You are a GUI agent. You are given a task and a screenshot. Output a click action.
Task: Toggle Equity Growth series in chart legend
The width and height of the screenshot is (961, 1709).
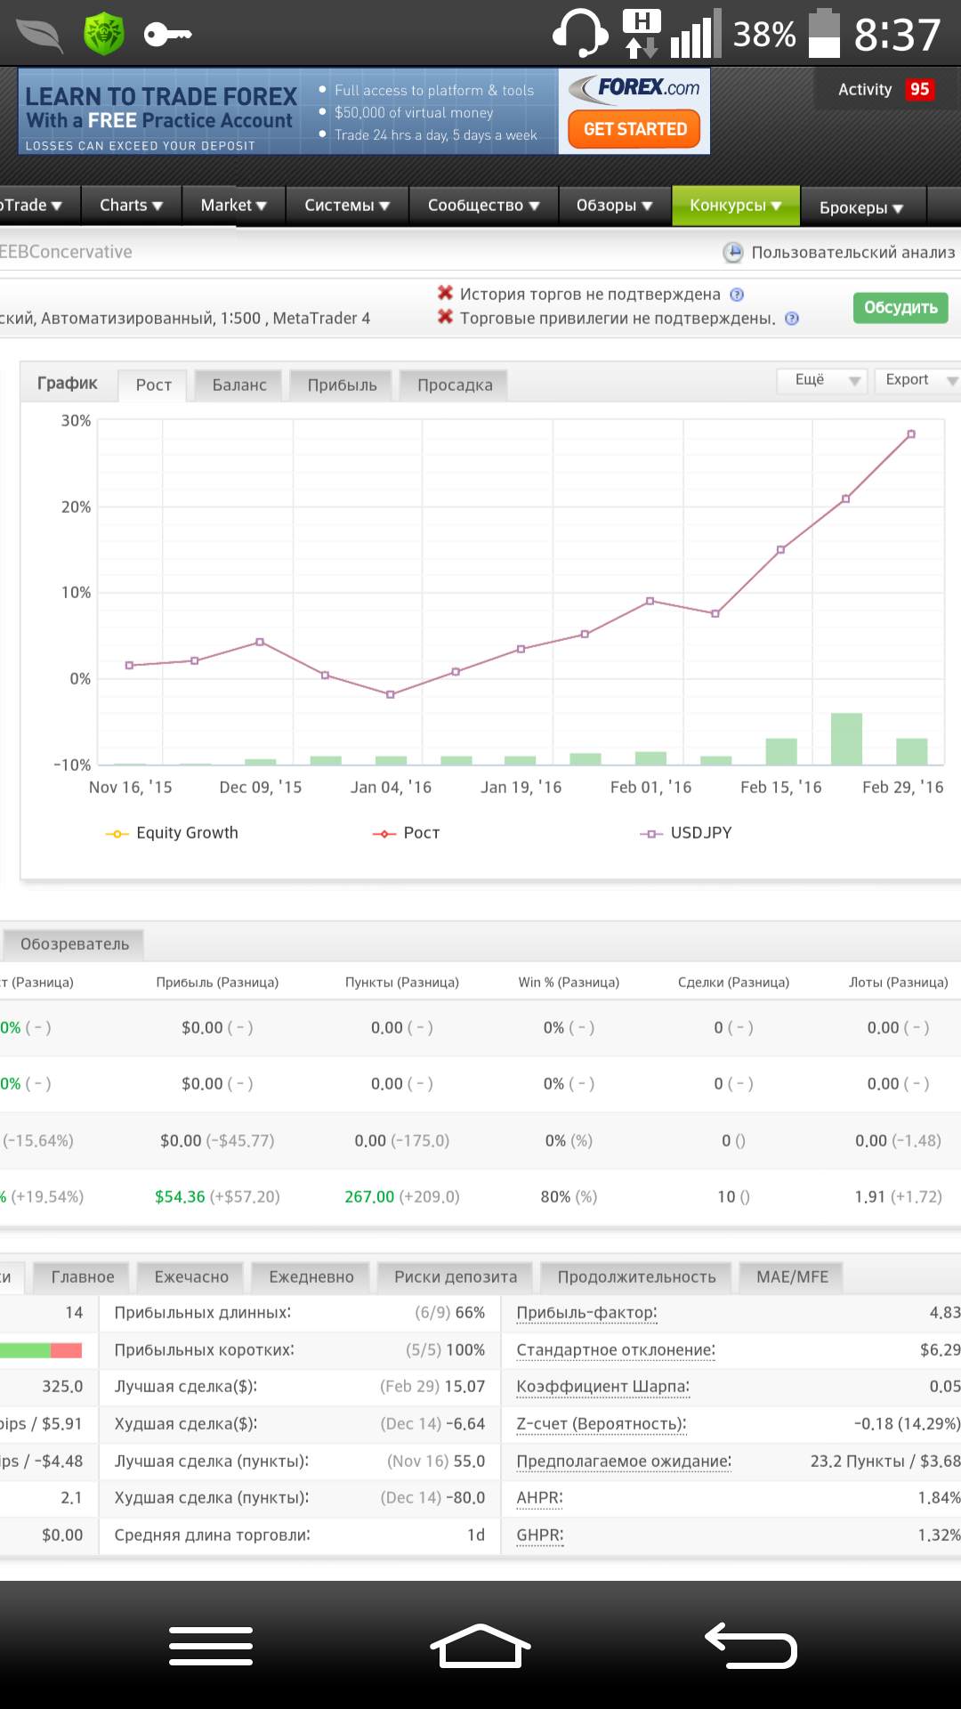(x=172, y=833)
